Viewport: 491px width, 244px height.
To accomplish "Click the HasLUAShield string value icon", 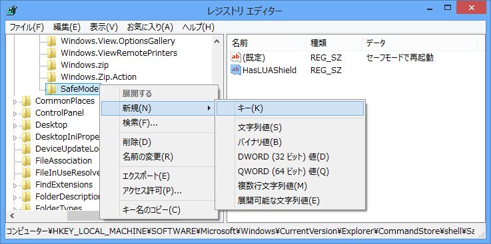I will click(x=235, y=70).
